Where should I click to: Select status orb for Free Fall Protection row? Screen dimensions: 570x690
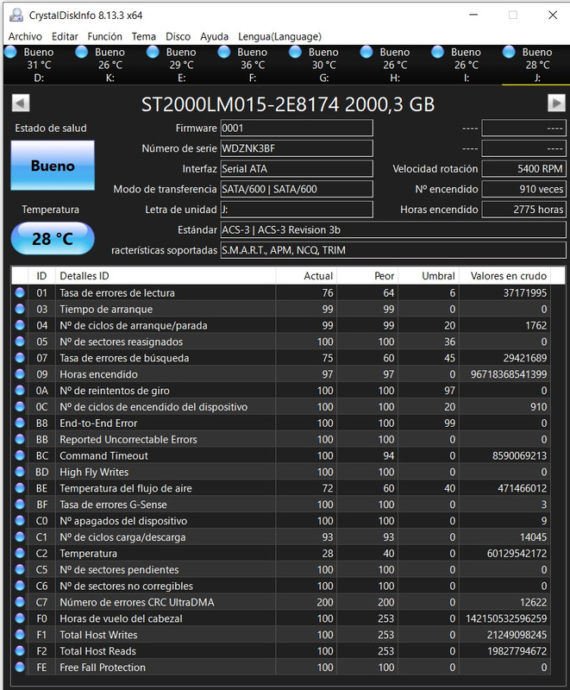coord(20,667)
